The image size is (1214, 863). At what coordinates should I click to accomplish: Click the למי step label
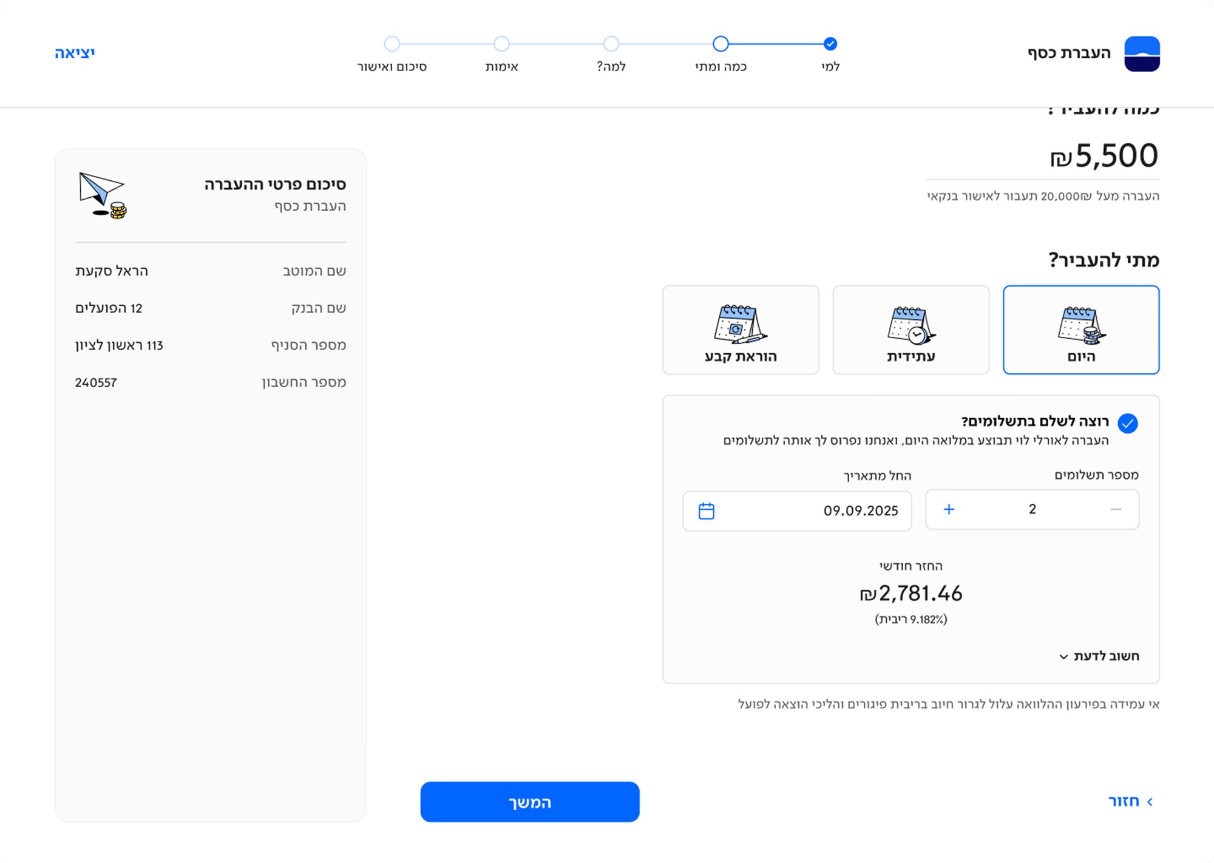(x=830, y=66)
